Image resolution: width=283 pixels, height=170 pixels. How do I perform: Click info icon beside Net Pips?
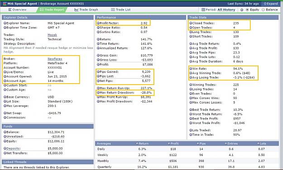click(x=98, y=81)
